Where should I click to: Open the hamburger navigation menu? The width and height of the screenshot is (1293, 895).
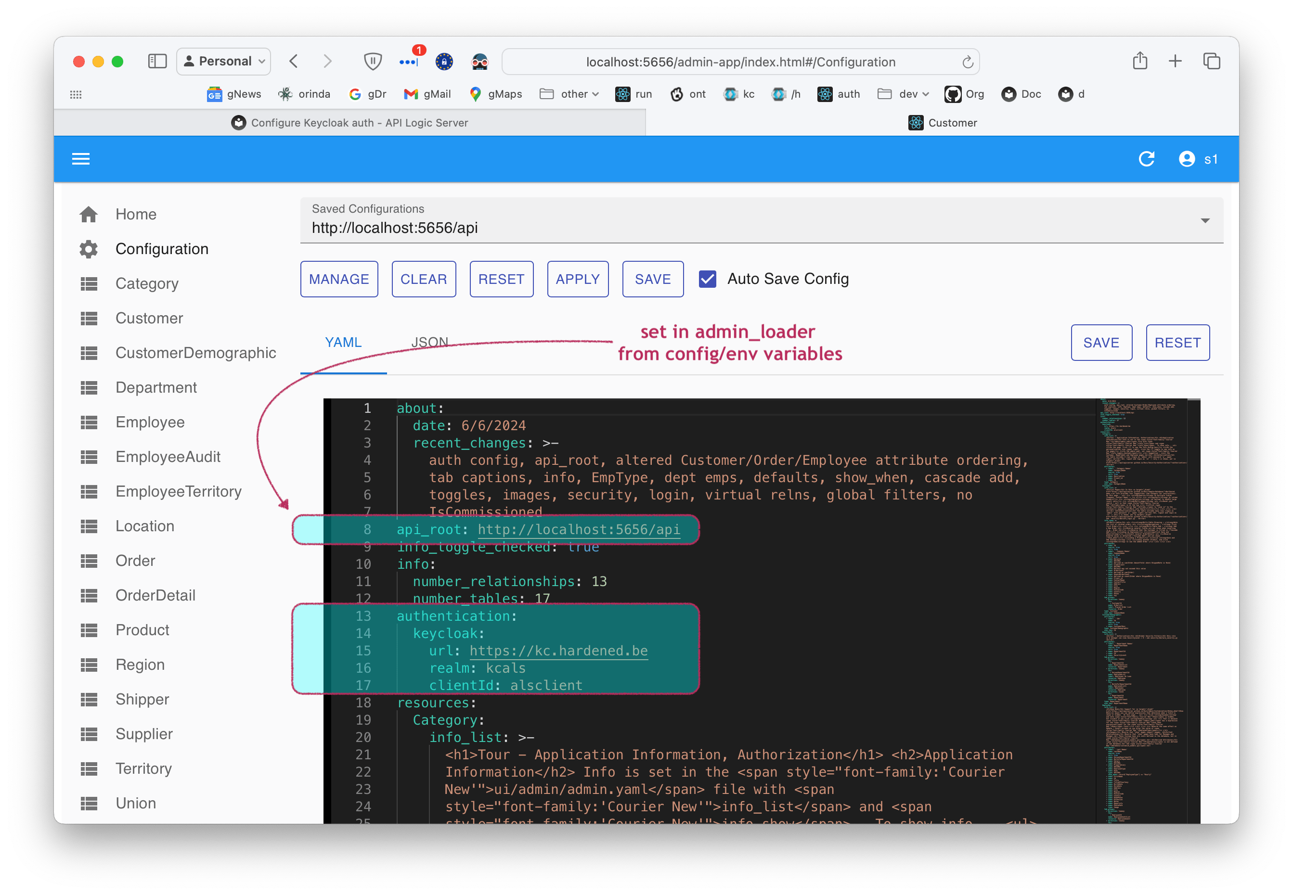pyautogui.click(x=80, y=159)
